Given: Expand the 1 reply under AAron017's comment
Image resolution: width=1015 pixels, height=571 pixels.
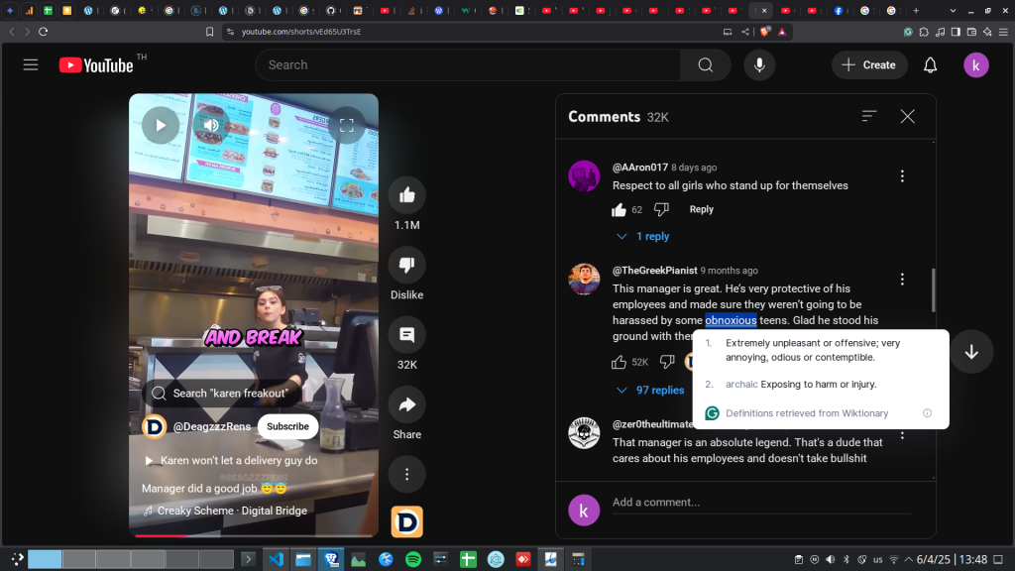Looking at the screenshot, I should [x=642, y=236].
